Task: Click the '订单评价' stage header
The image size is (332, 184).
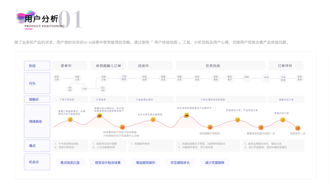Action: [286, 66]
